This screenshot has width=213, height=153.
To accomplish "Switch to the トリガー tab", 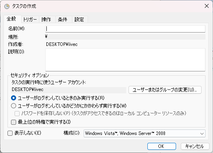I will pyautogui.click(x=30, y=20).
